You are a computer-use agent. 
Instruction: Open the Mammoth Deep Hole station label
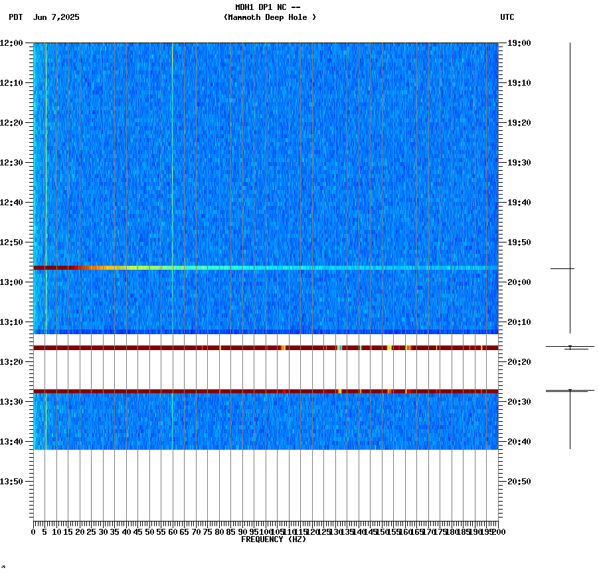[x=270, y=18]
